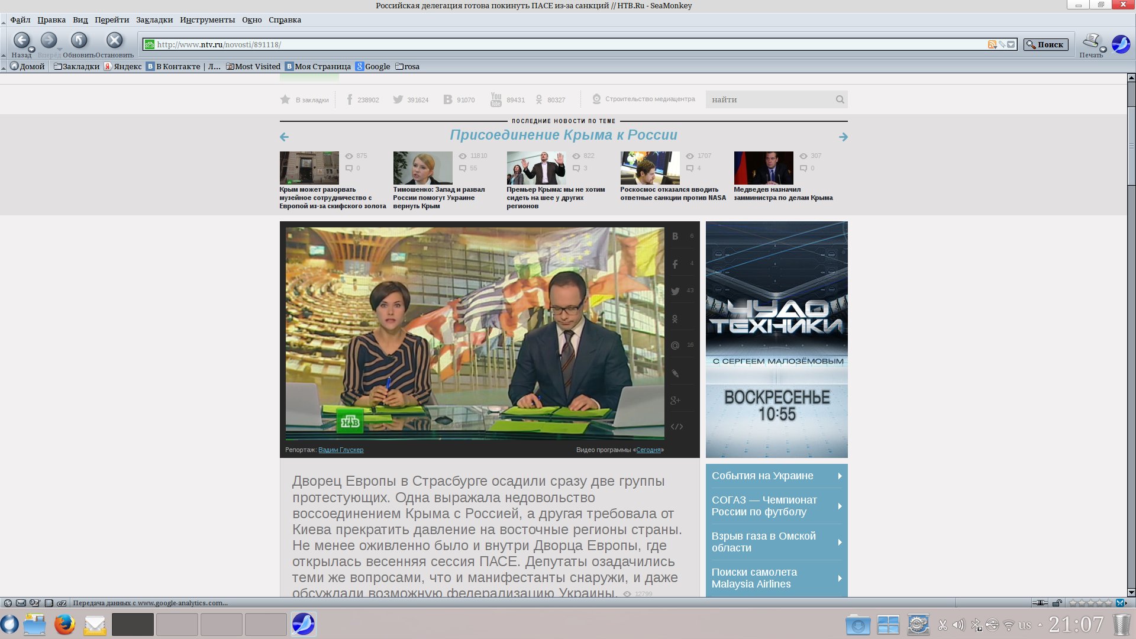
Task: Open the Инструменты menu
Action: click(207, 20)
